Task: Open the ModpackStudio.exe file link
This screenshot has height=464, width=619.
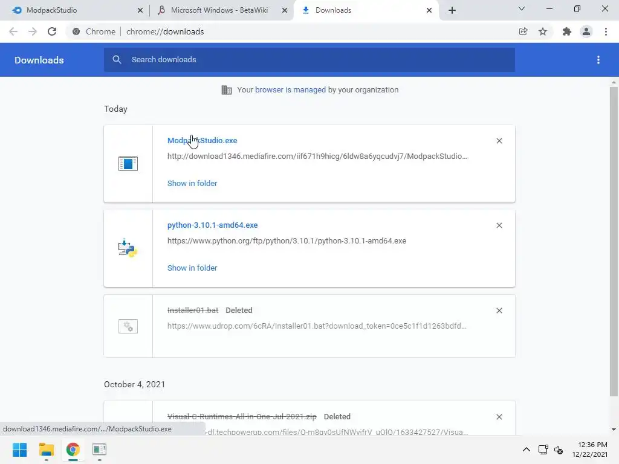Action: (x=202, y=140)
